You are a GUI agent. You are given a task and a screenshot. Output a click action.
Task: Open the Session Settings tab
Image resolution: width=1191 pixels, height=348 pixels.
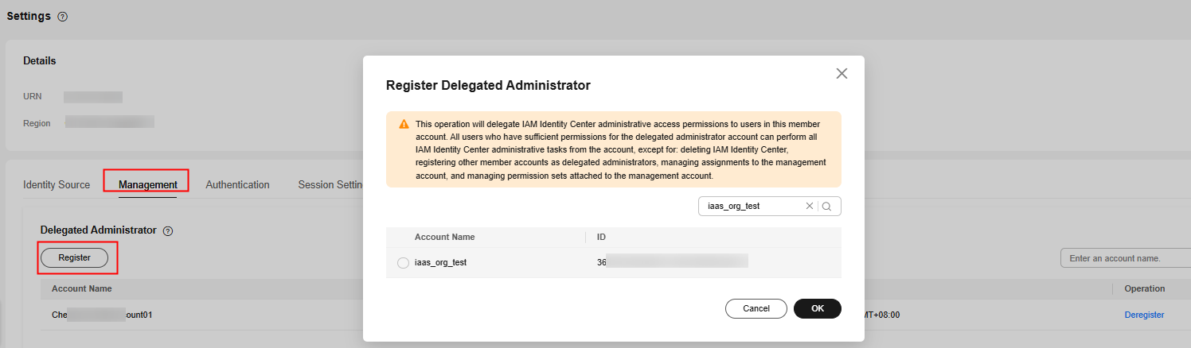point(330,184)
